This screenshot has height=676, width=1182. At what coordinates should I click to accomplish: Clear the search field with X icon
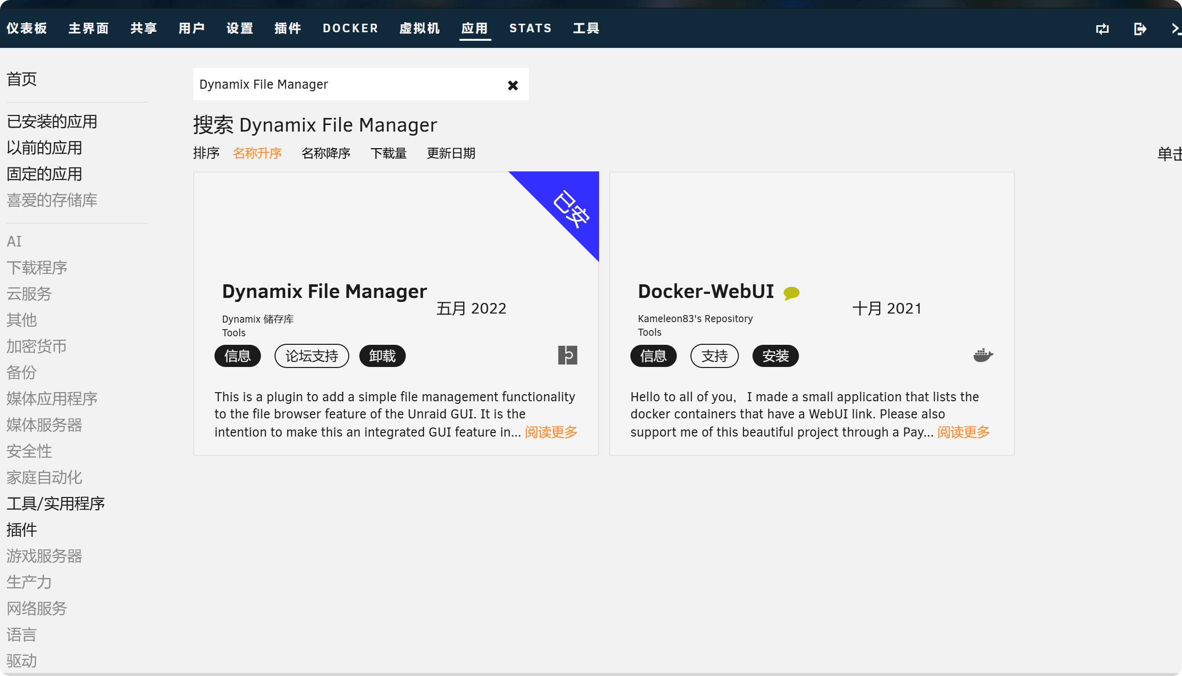(513, 85)
